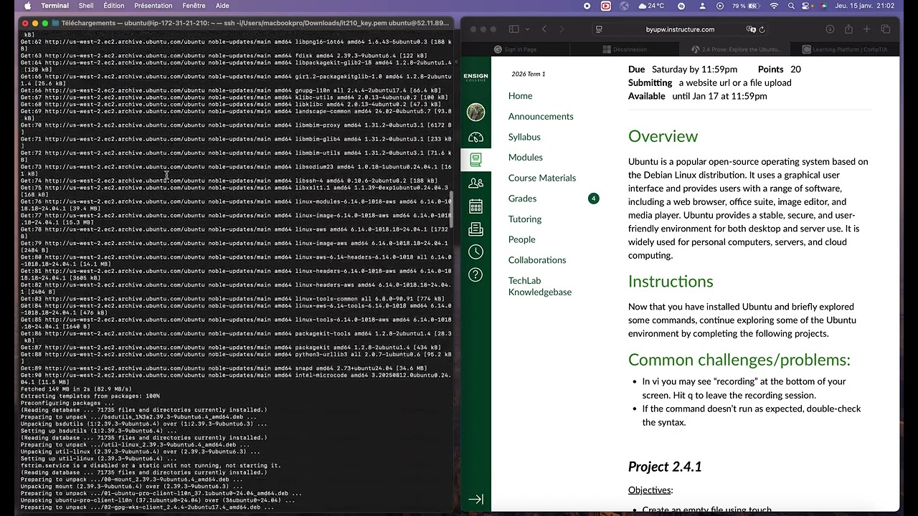The height and width of the screenshot is (516, 918).
Task: Click the Instructions heading
Action: 671,281
